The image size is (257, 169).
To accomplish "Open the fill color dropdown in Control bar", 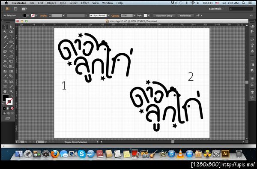I will coord(28,15).
